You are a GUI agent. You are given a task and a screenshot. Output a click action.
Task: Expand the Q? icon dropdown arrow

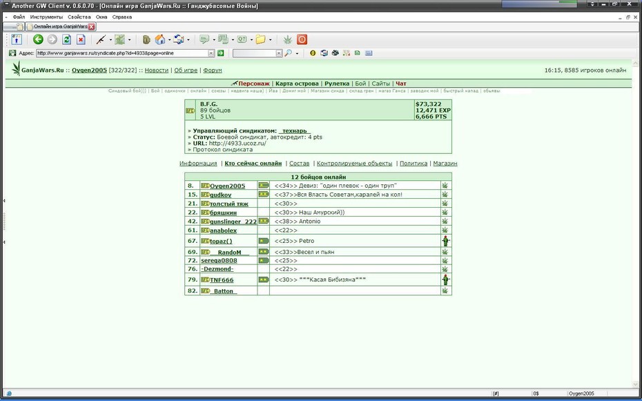pyautogui.click(x=251, y=40)
